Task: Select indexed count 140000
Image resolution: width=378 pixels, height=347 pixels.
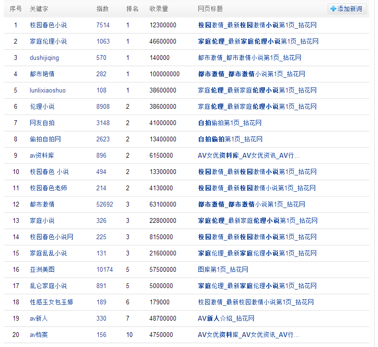Action: pos(160,58)
